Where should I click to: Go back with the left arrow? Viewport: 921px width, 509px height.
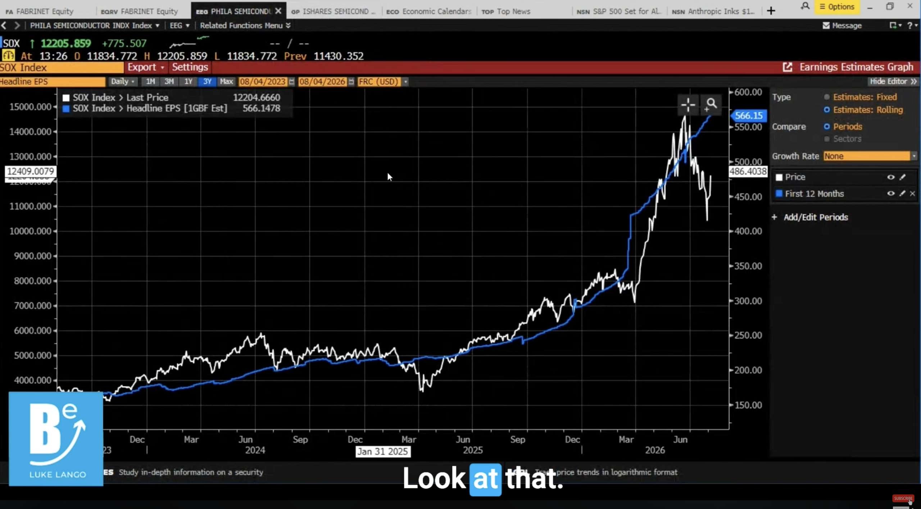click(4, 26)
